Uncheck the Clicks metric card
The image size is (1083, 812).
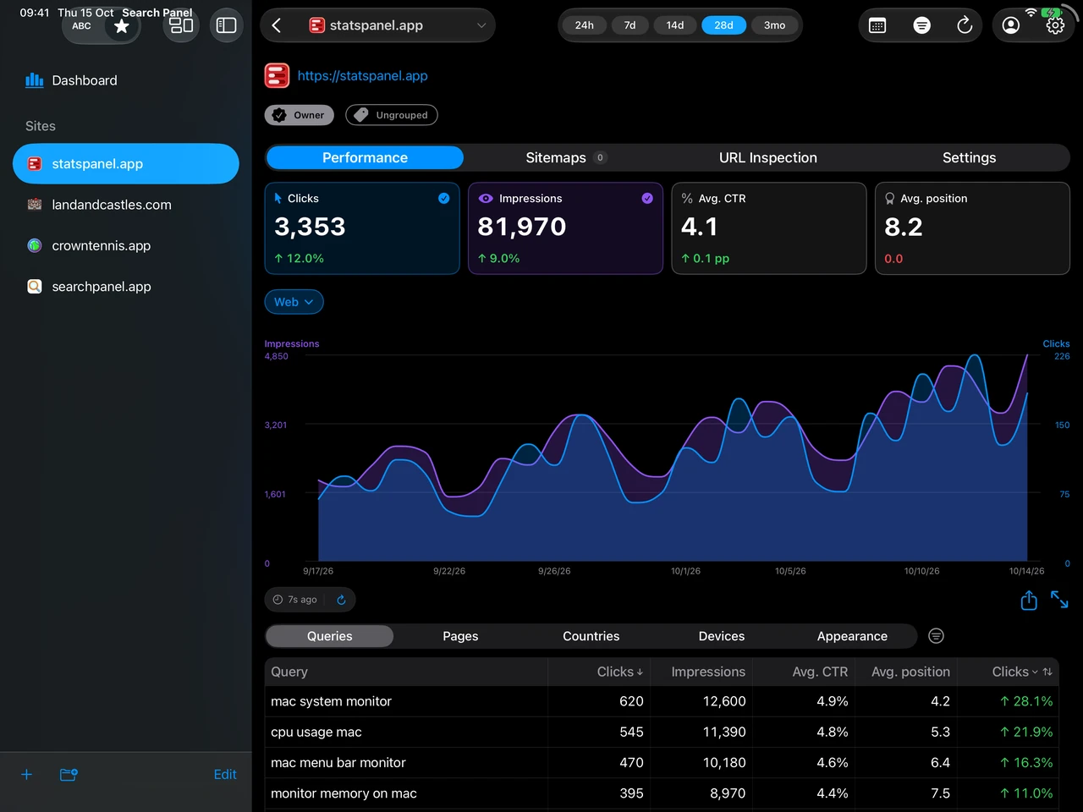[443, 198]
